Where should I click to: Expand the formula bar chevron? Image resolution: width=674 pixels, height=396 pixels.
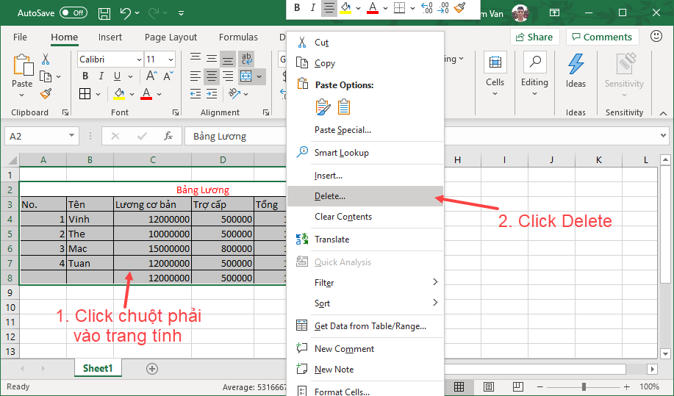pos(663,136)
